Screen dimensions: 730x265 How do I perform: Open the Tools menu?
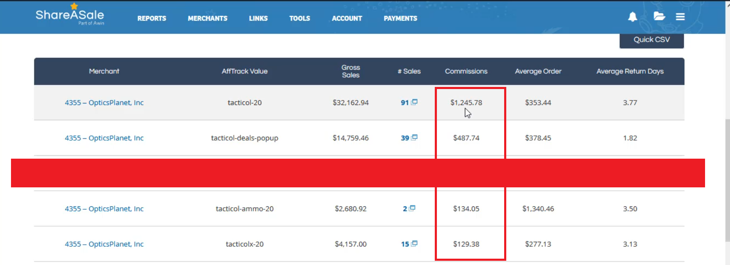(x=300, y=19)
